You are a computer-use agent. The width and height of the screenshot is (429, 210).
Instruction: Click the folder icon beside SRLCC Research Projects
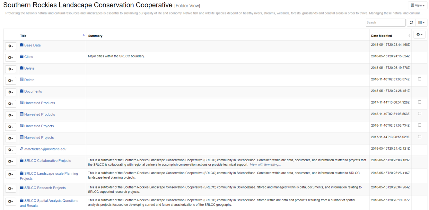coord(22,188)
